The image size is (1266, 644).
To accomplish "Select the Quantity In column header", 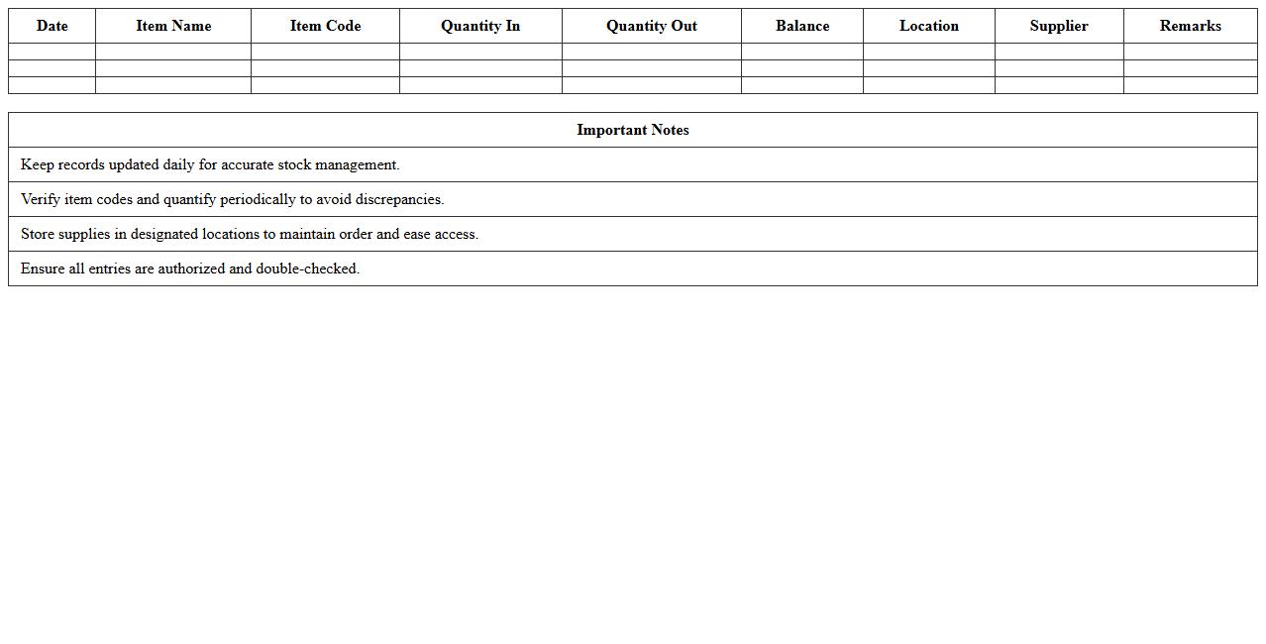I will click(480, 26).
